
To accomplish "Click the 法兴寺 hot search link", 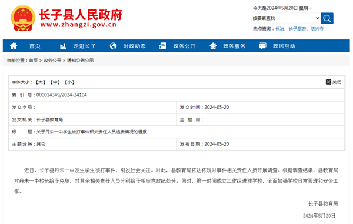I will click(x=317, y=29).
